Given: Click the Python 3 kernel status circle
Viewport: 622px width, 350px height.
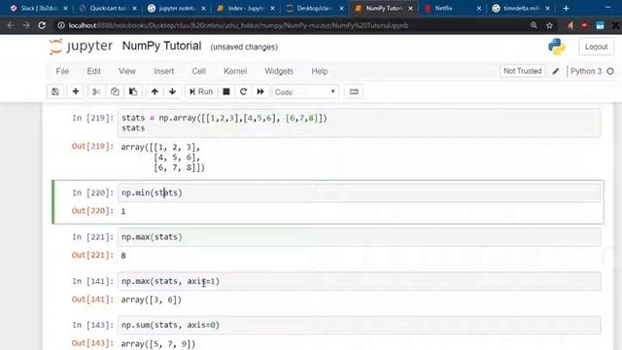Looking at the screenshot, I should (610, 71).
